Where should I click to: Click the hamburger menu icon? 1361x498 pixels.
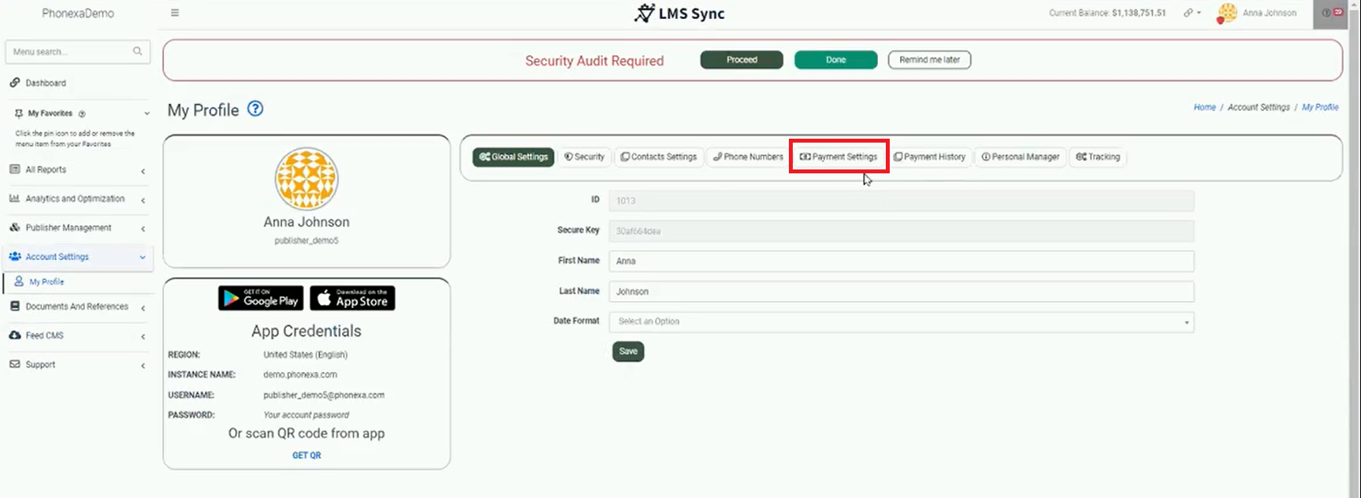point(175,13)
